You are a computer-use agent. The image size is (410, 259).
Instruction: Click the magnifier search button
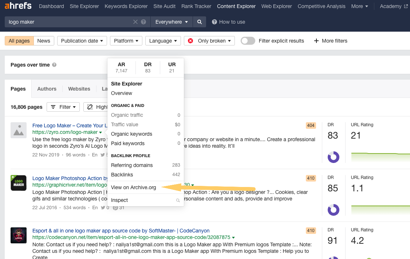(x=200, y=22)
